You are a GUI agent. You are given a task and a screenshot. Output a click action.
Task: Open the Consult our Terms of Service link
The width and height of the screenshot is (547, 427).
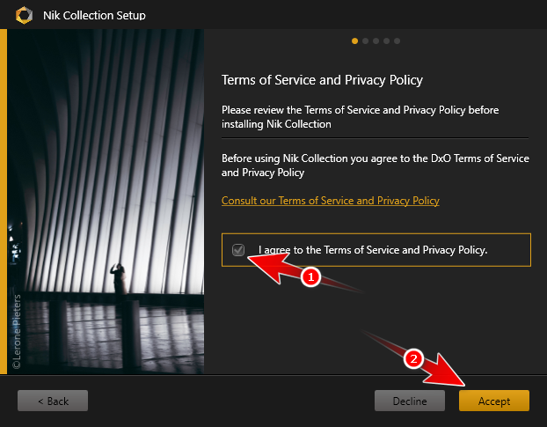[x=330, y=201]
